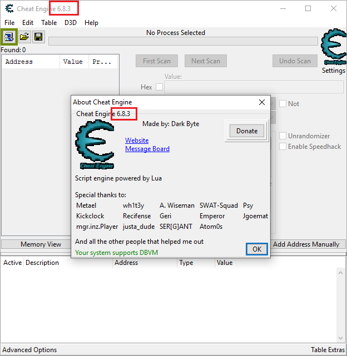The width and height of the screenshot is (347, 356).
Task: Open the File menu
Action: tap(9, 23)
